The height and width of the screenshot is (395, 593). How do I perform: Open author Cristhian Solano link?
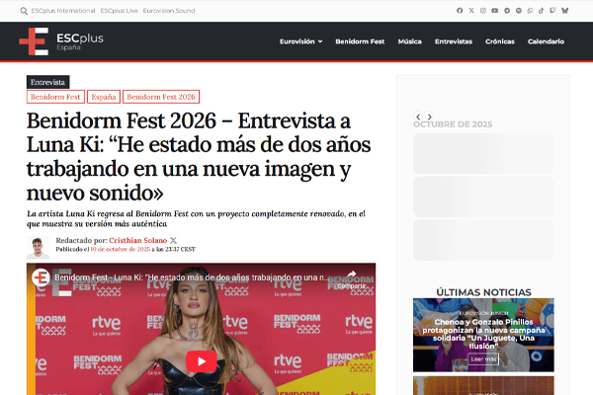[x=138, y=240]
